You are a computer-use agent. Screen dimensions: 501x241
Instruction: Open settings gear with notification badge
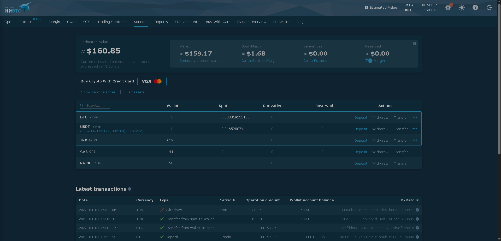point(449,7)
